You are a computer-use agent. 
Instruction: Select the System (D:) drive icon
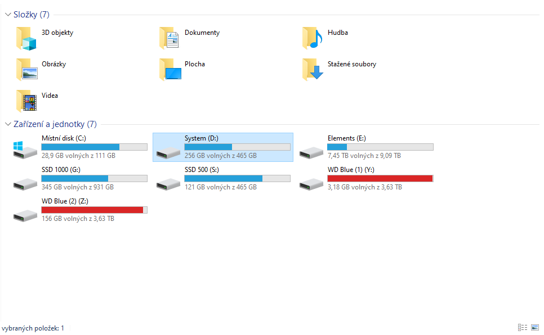[x=168, y=152]
